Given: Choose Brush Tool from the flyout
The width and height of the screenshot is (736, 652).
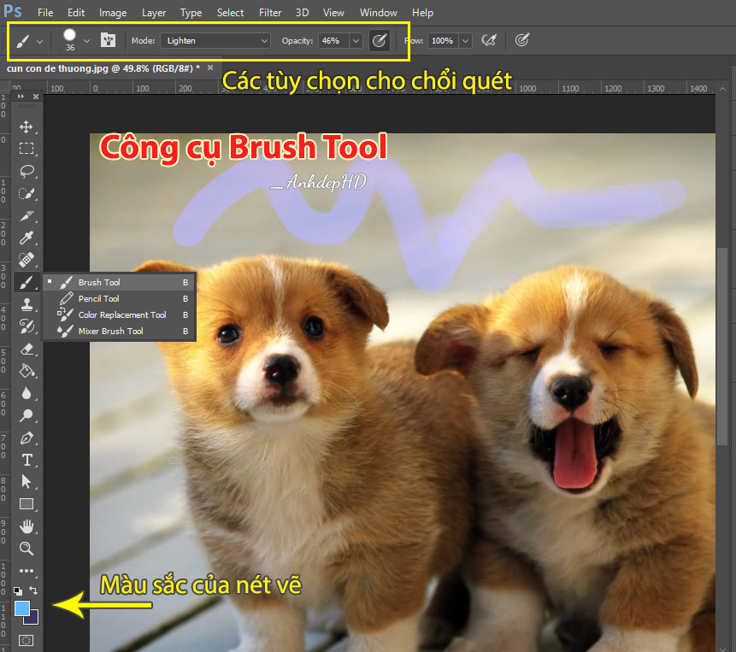Looking at the screenshot, I should click(119, 282).
